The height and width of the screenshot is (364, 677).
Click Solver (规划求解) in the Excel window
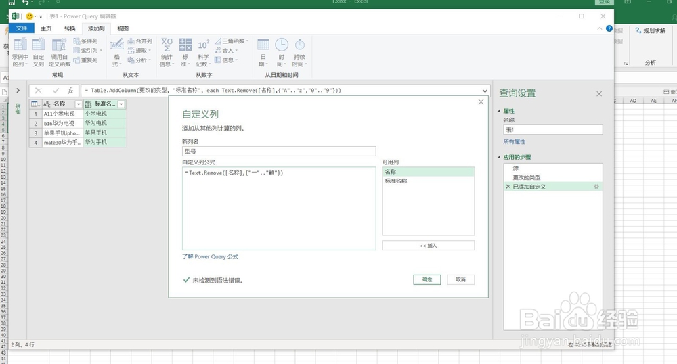651,30
